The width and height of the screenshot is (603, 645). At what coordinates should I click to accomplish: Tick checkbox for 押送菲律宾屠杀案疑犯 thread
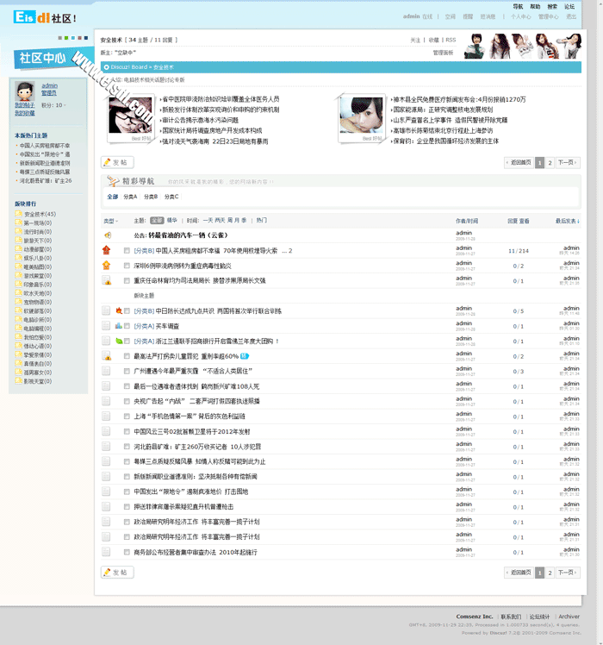[127, 507]
